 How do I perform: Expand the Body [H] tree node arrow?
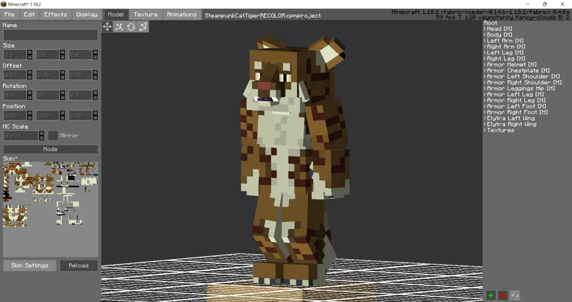[485, 35]
